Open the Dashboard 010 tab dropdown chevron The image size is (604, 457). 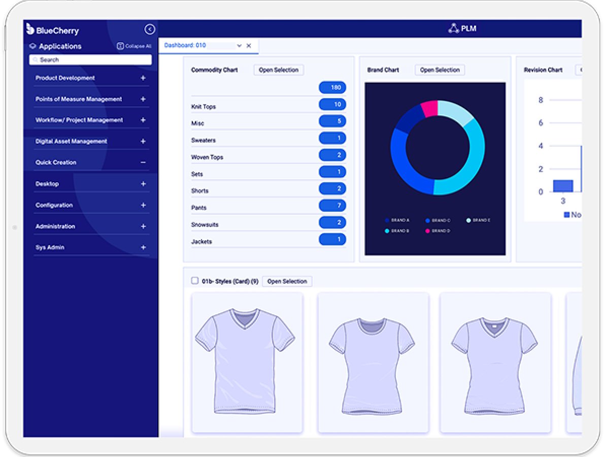click(239, 46)
